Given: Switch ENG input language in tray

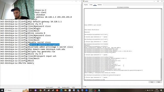Looking at the screenshot, I should tap(152, 90).
